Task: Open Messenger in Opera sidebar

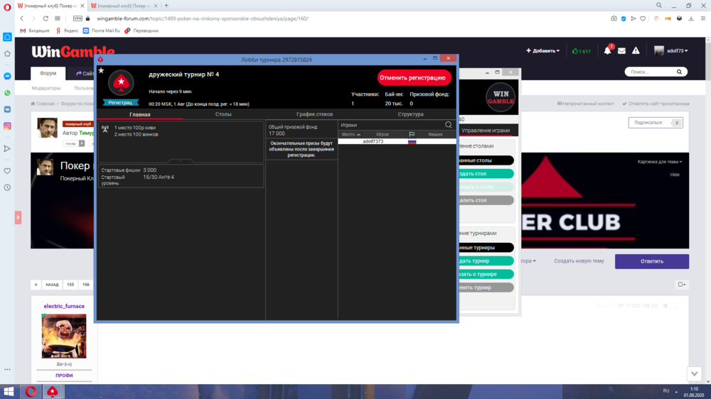Action: pyautogui.click(x=7, y=76)
